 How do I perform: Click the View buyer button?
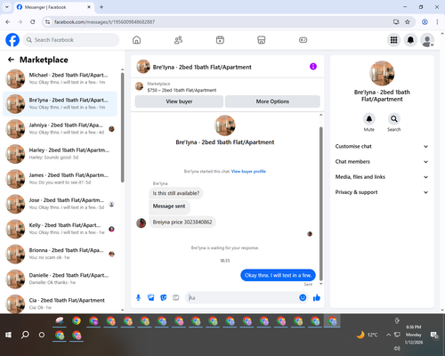click(x=179, y=101)
